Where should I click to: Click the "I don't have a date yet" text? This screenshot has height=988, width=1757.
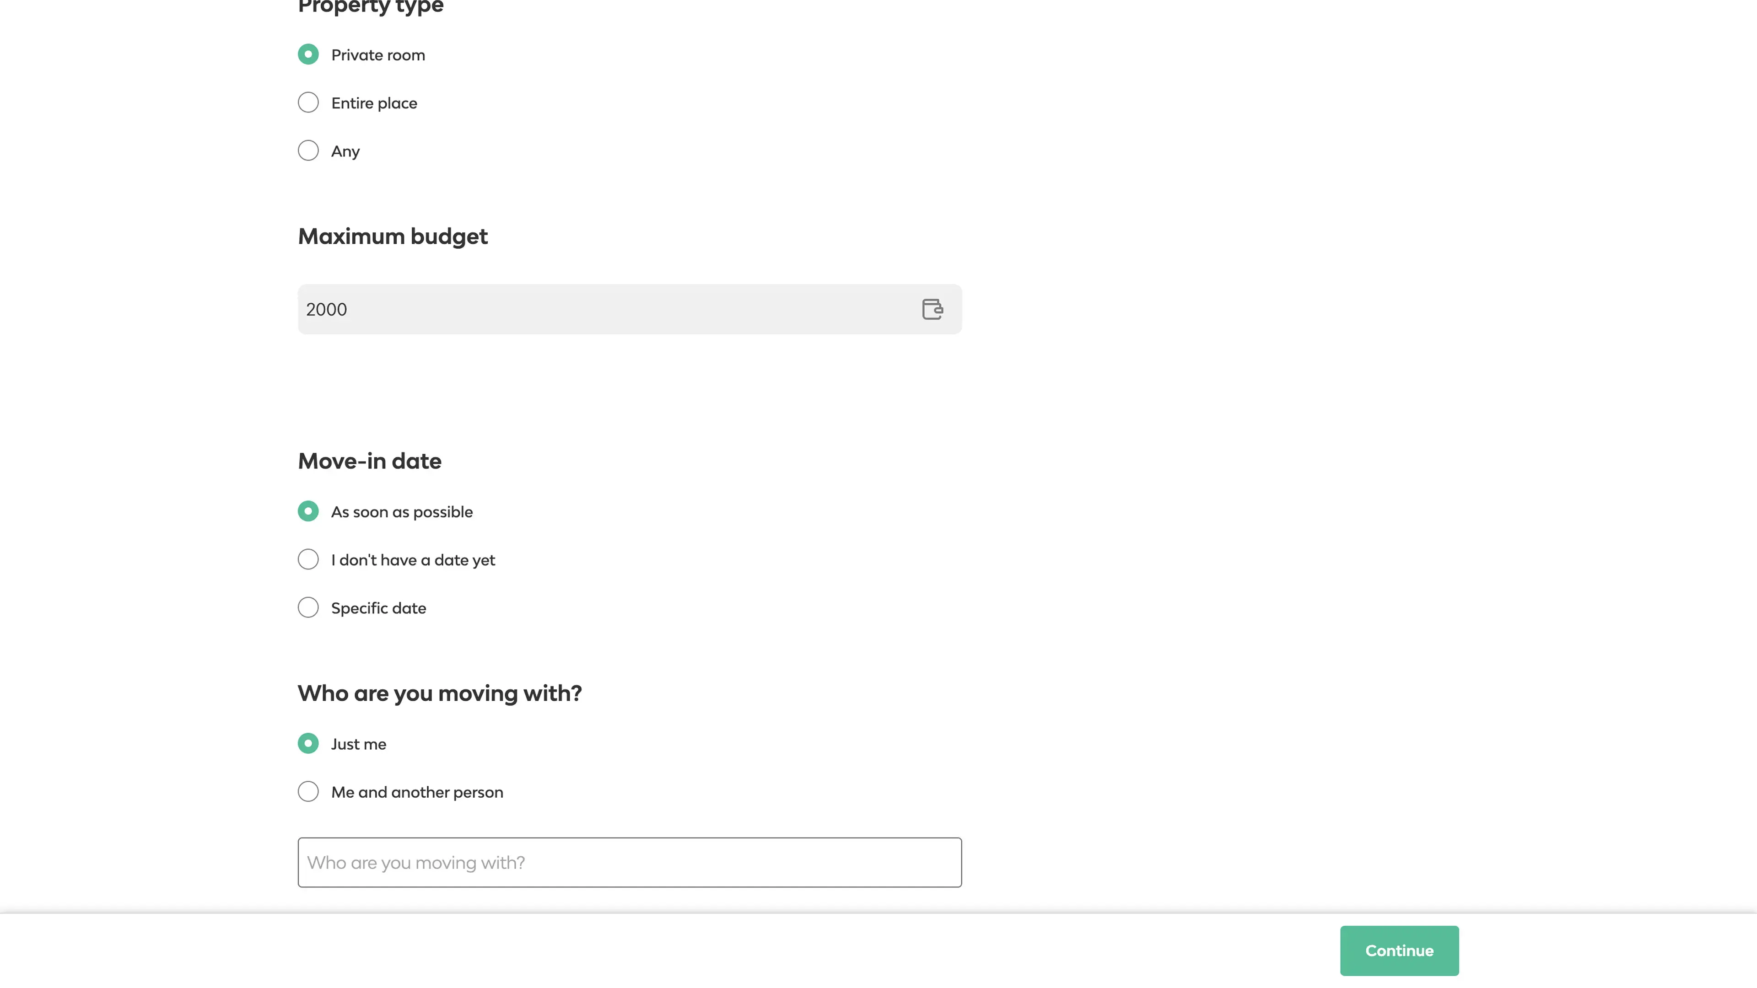[413, 560]
